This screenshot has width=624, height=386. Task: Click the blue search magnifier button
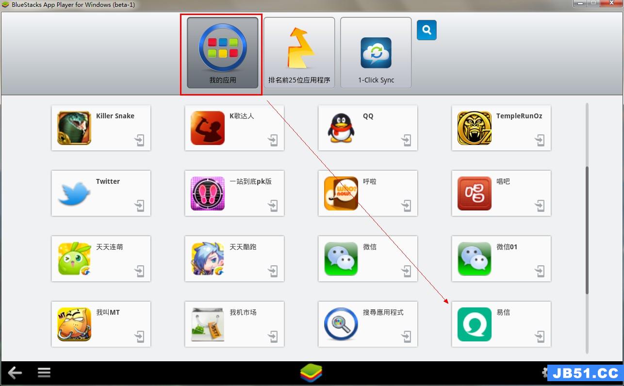(x=427, y=30)
